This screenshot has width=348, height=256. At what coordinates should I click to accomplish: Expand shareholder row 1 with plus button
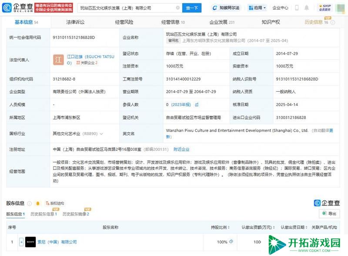point(21,242)
